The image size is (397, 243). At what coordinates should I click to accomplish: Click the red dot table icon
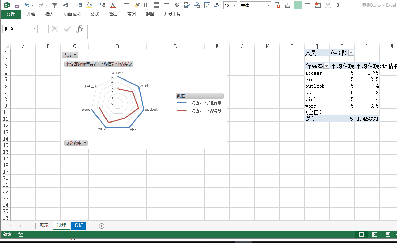click(318, 5)
